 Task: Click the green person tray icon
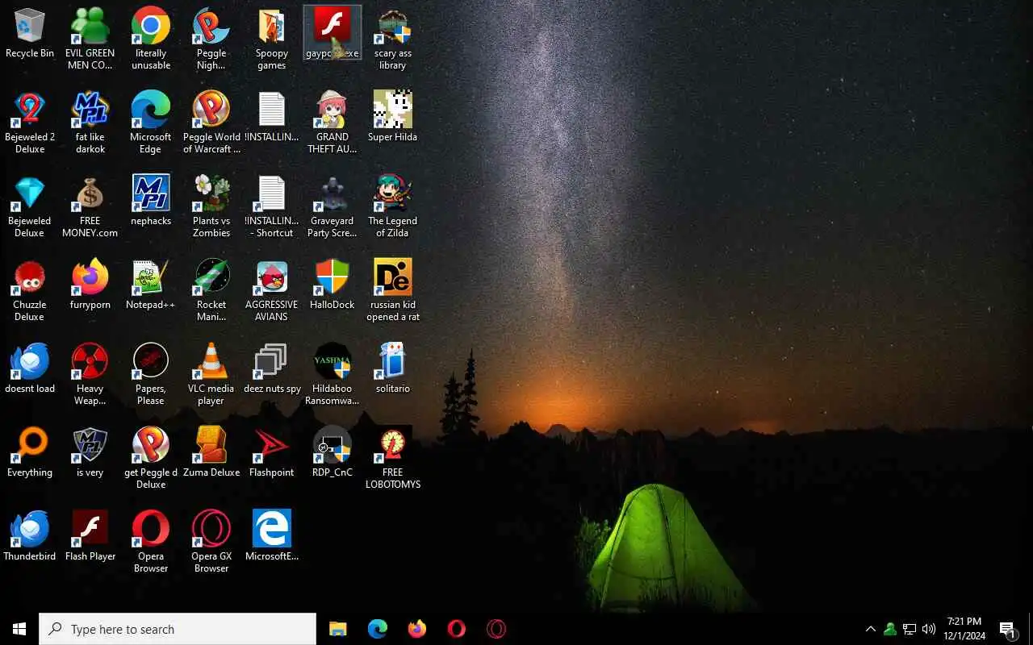(x=890, y=629)
